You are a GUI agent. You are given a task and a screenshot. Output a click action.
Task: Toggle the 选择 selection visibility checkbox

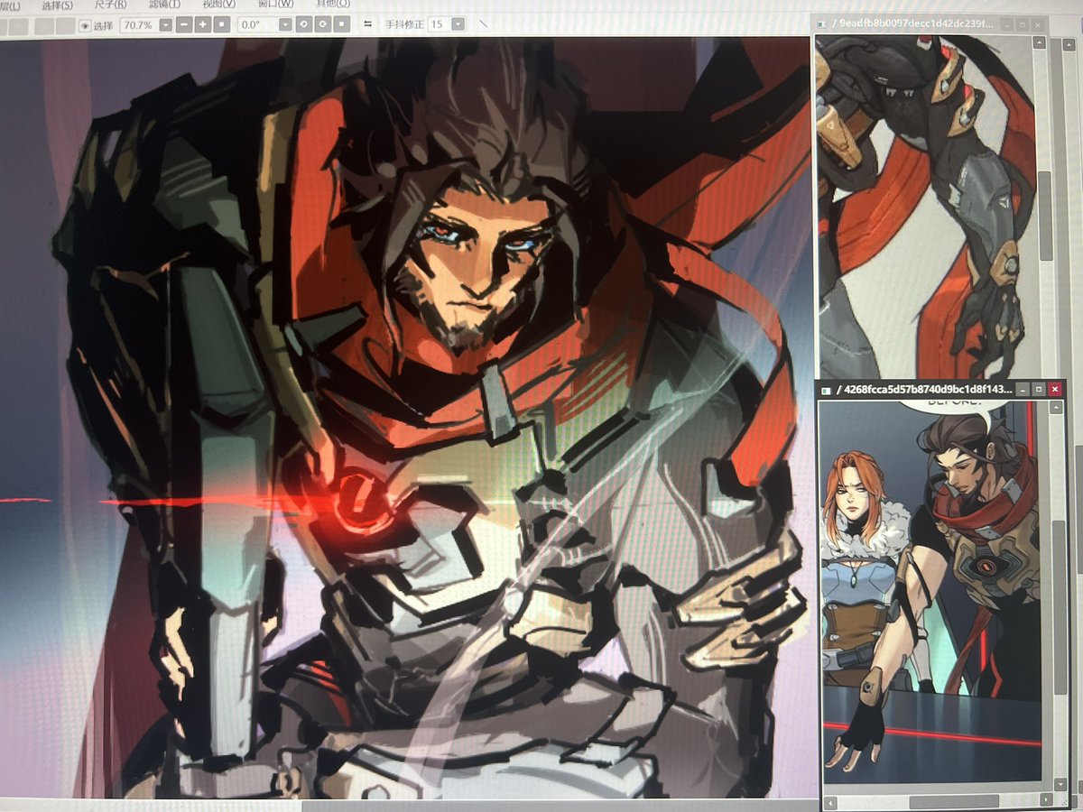[85, 25]
